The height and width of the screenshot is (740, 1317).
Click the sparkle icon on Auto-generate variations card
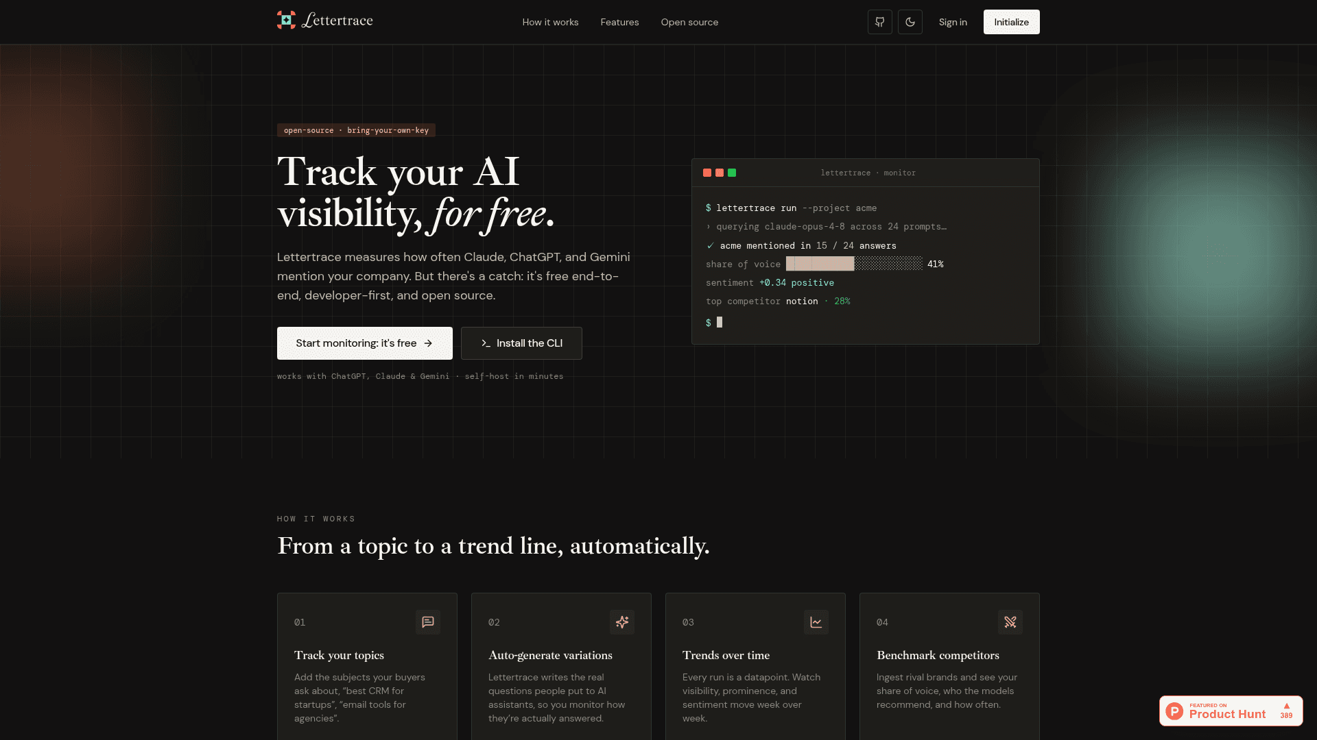click(x=622, y=622)
